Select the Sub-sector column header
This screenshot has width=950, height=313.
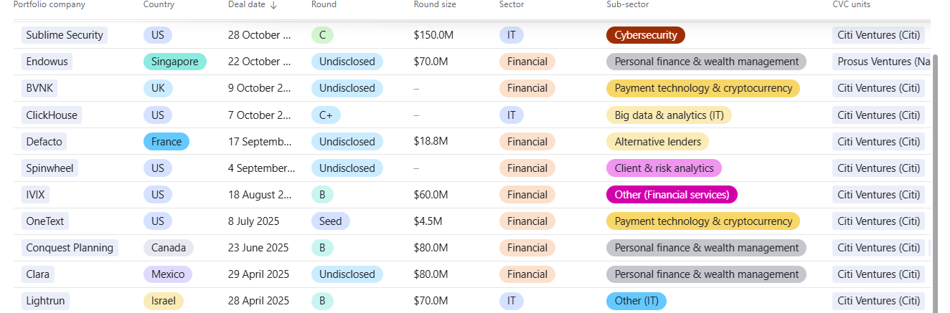tap(627, 5)
